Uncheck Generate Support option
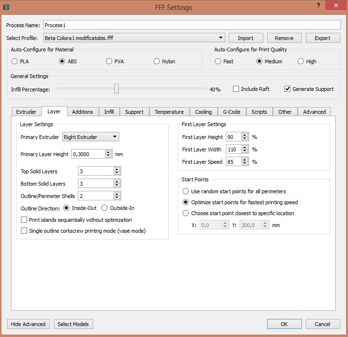Screen dimensions: 348x337 tap(287, 89)
